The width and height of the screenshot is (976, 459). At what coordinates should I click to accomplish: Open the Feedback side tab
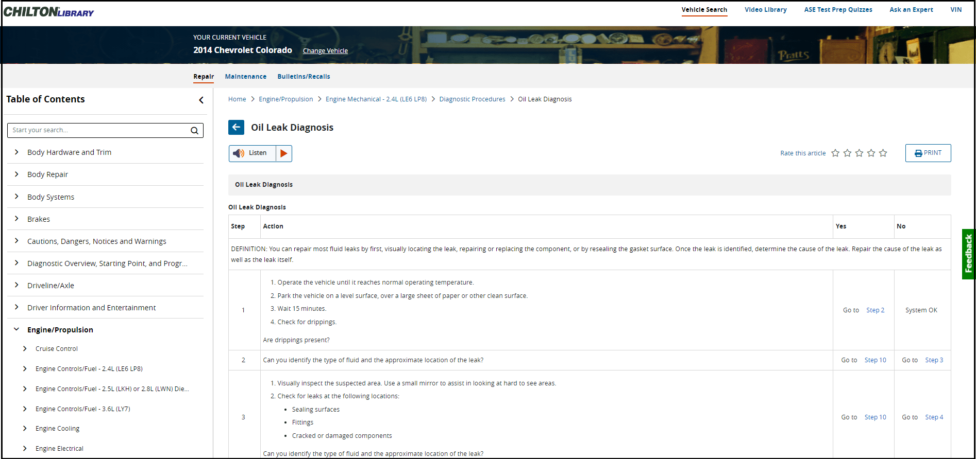coord(968,254)
